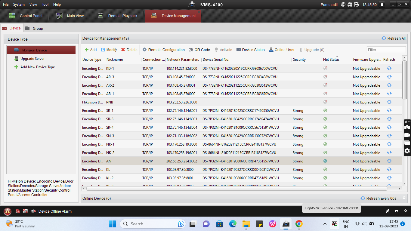Screen dimensions: 411x231
Task: Click the device table vertical scrollbar
Action: pyautogui.click(x=404, y=80)
